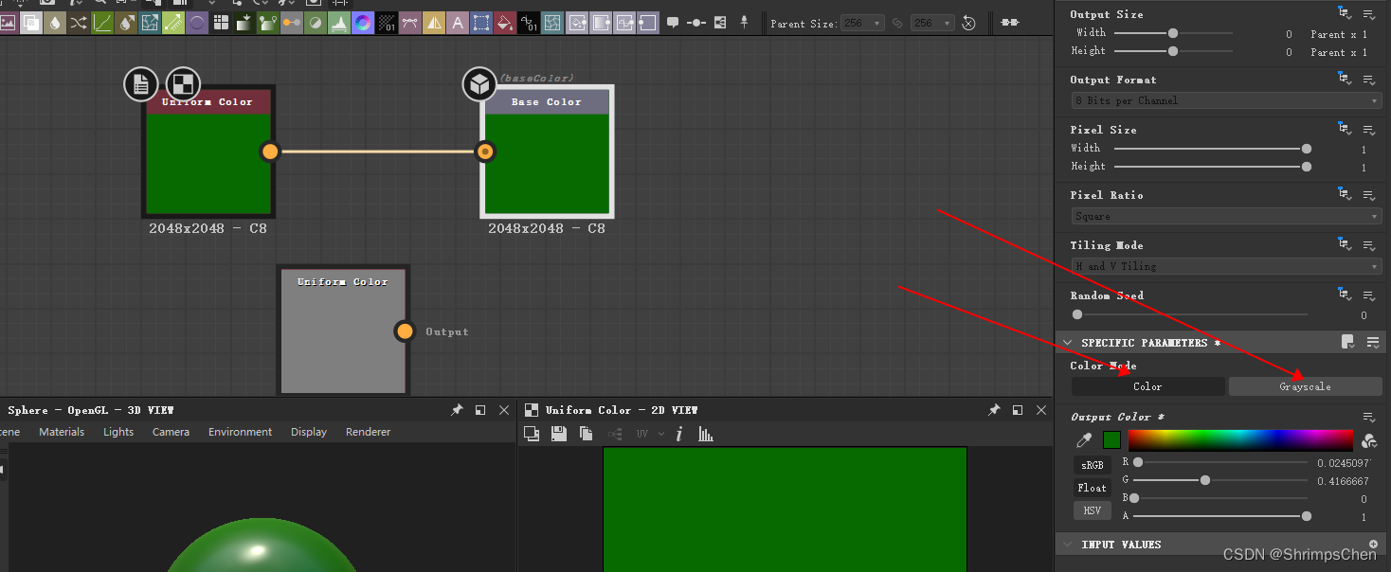The image size is (1391, 572).
Task: Add a Blend node from the toolbar
Action: pos(31,23)
